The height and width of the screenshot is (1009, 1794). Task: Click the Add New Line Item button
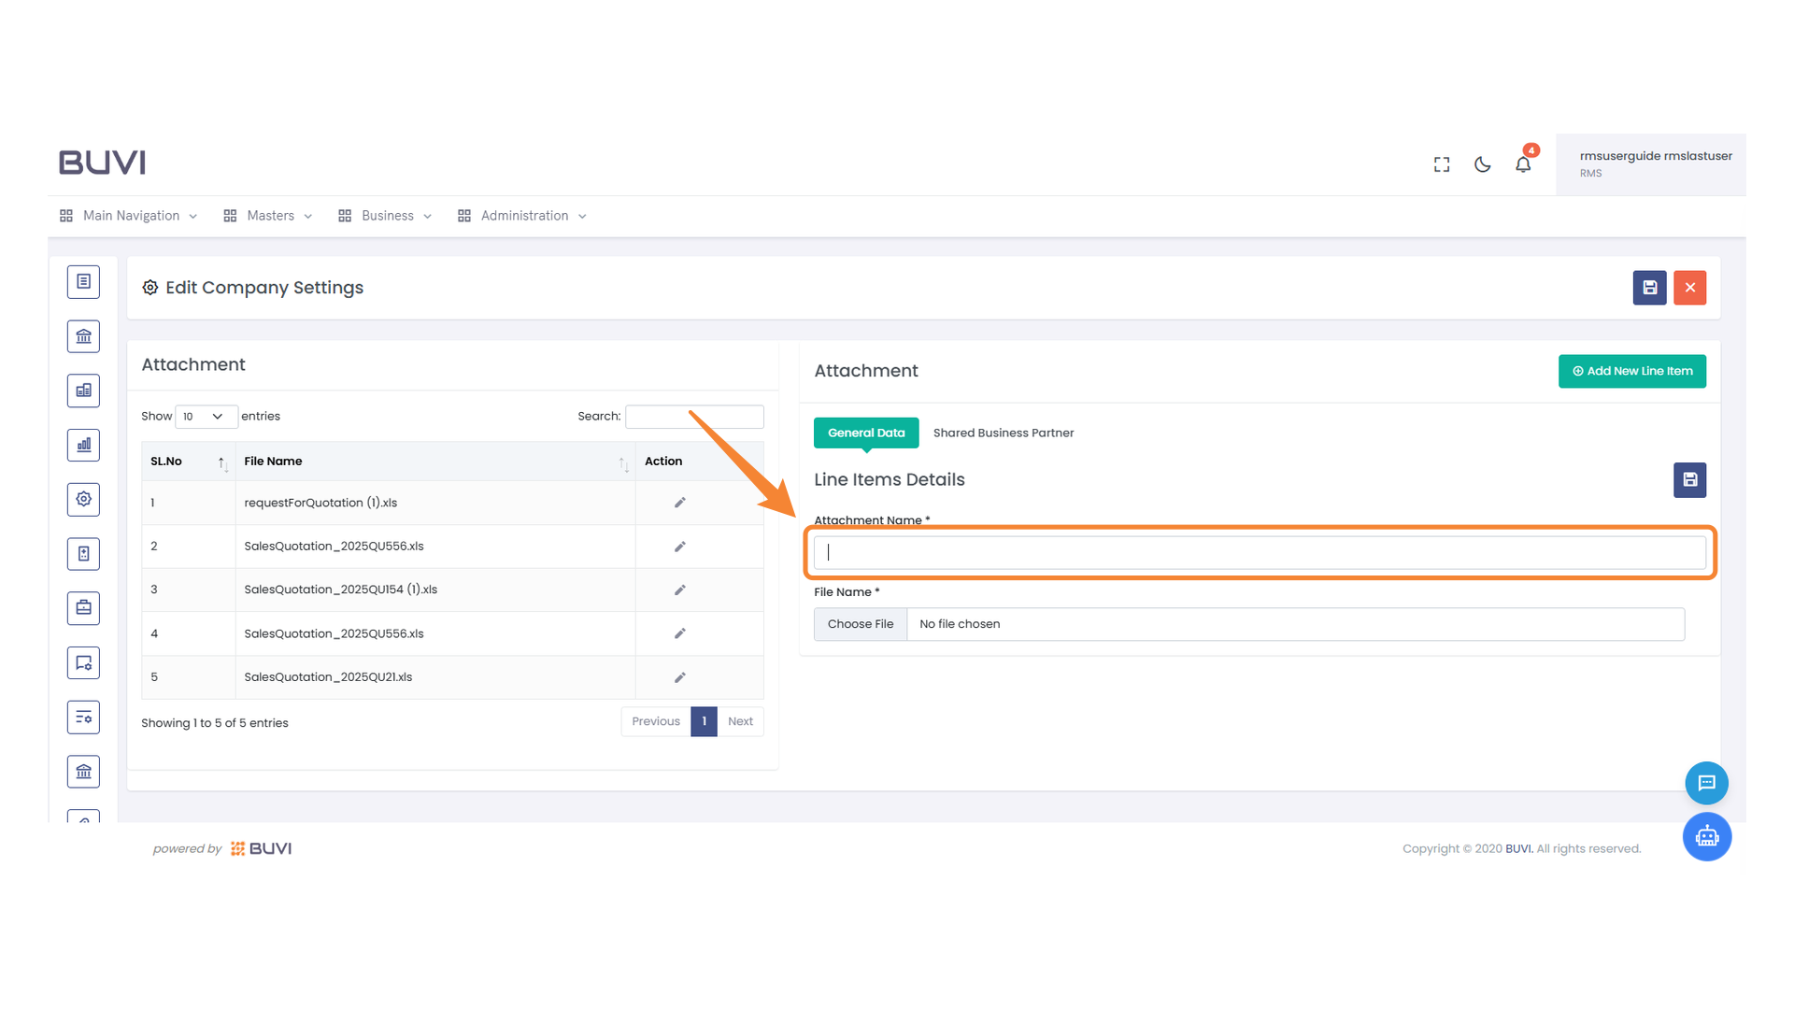(1631, 371)
